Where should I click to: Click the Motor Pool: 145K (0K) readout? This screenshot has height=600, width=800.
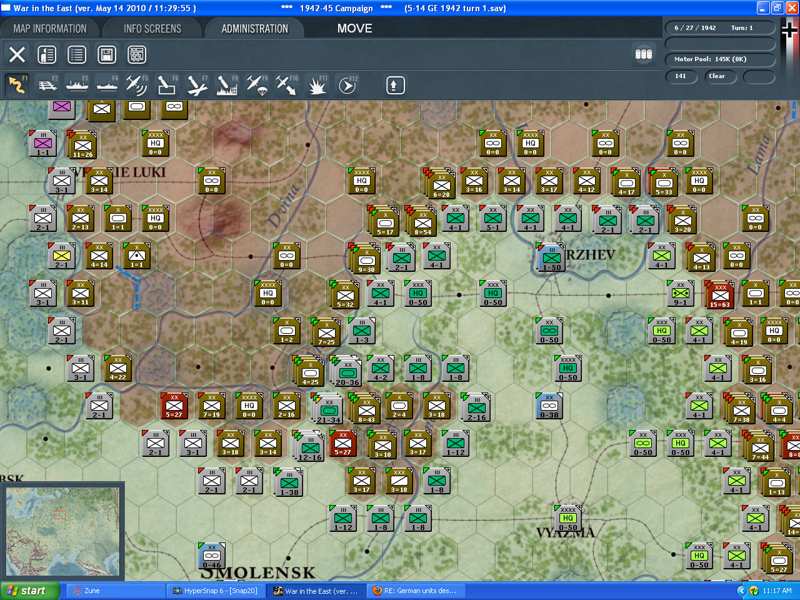coord(719,59)
